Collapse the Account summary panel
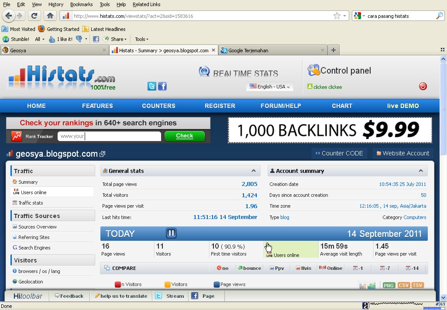This screenshot has height=310, width=447. pyautogui.click(x=420, y=171)
